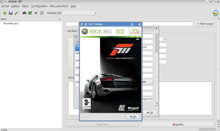The width and height of the screenshot is (220, 131).
Task: Expand the Nom column header dropdown arrow
Action: (60, 19)
